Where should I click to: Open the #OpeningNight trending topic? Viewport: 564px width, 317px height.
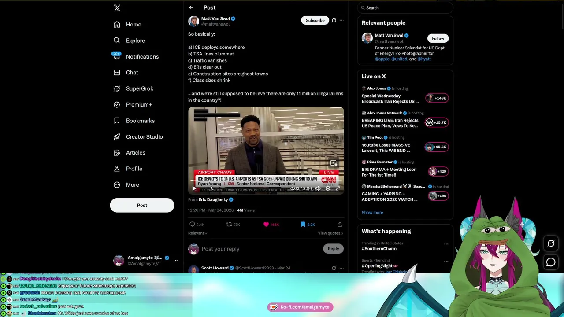point(380,266)
